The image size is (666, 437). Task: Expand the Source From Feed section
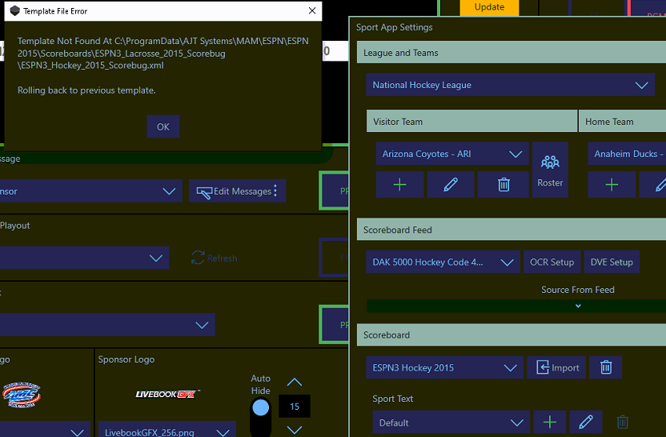tap(578, 306)
